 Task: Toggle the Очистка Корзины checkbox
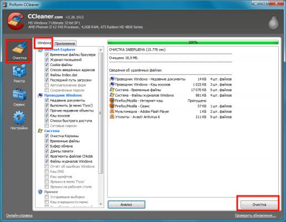(x=47, y=135)
